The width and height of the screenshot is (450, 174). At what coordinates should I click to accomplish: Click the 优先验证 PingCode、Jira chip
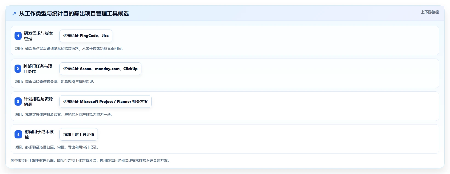click(x=86, y=36)
